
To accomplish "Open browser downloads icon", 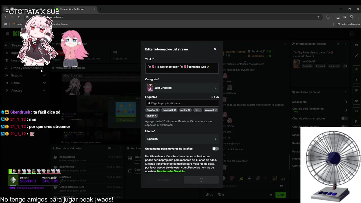I will (338, 17).
